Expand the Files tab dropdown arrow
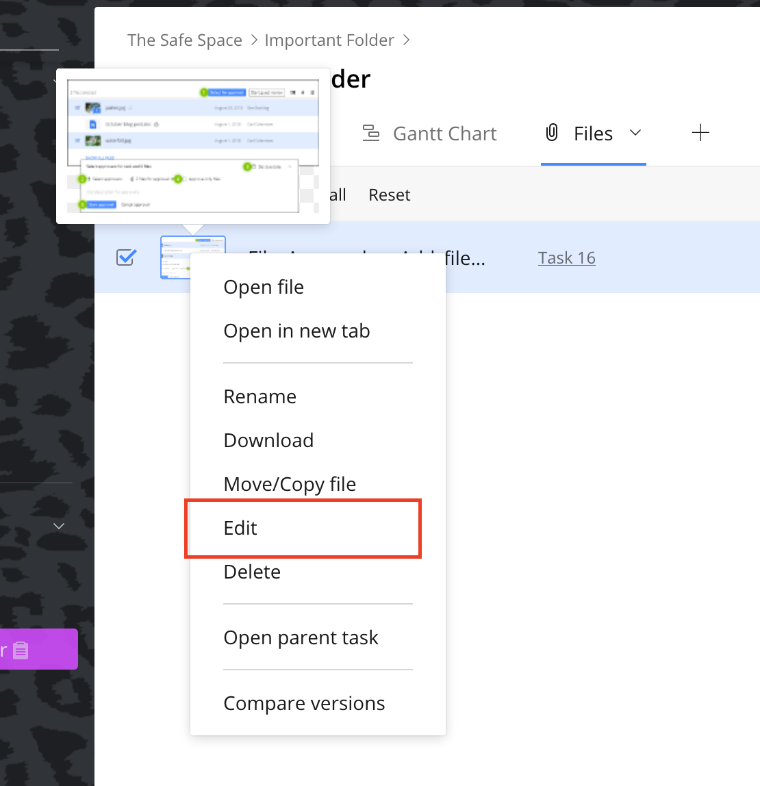The height and width of the screenshot is (786, 760). (635, 133)
